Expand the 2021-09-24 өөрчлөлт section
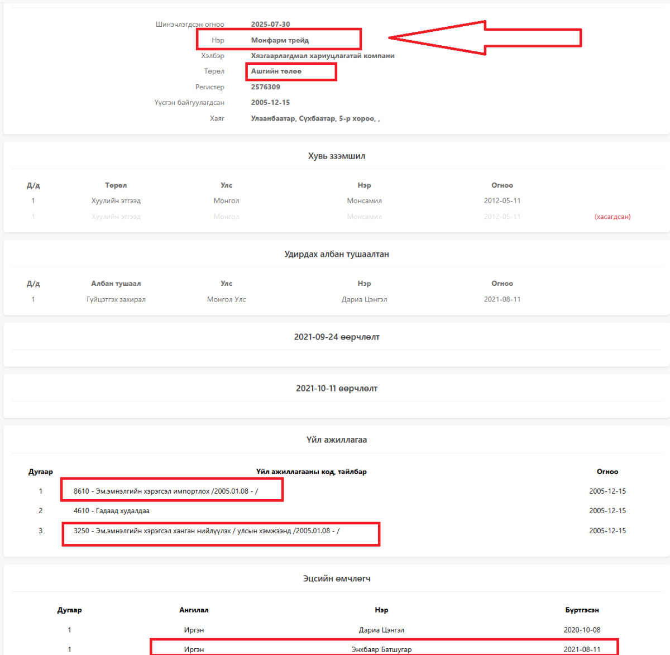Image resolution: width=670 pixels, height=655 pixels. click(x=337, y=337)
